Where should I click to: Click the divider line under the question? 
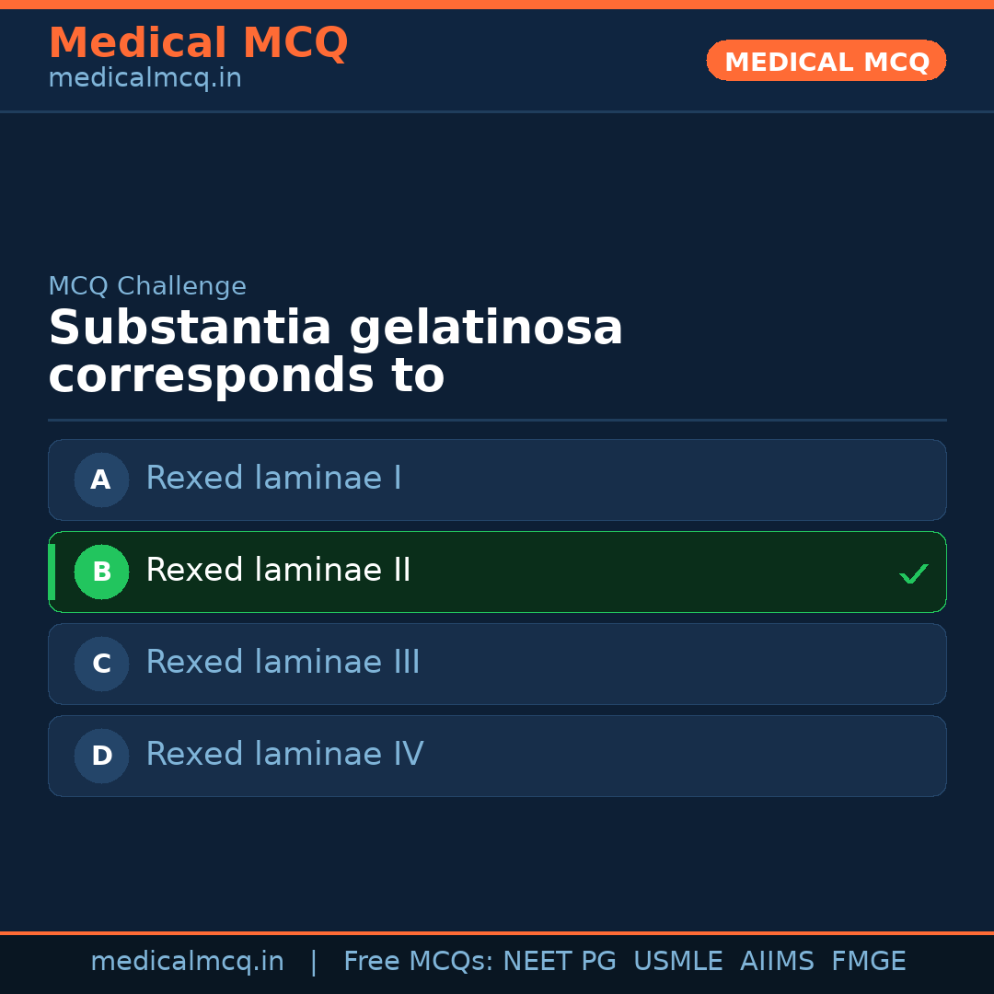497,420
